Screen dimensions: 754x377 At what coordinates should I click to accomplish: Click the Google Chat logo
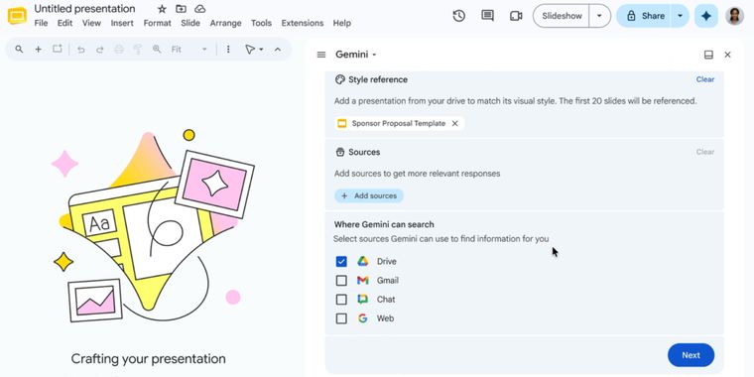(362, 300)
